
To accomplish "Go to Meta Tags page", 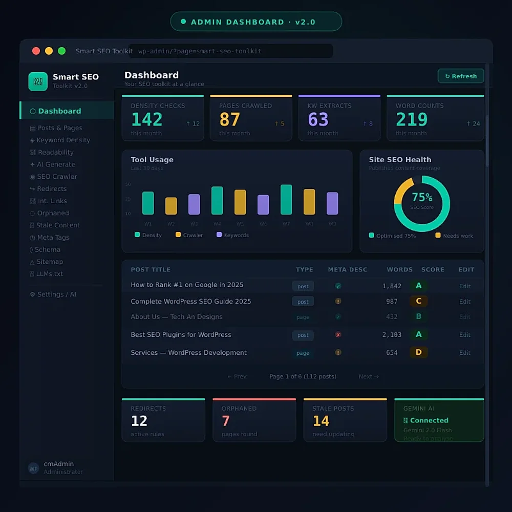I will 49,238.
